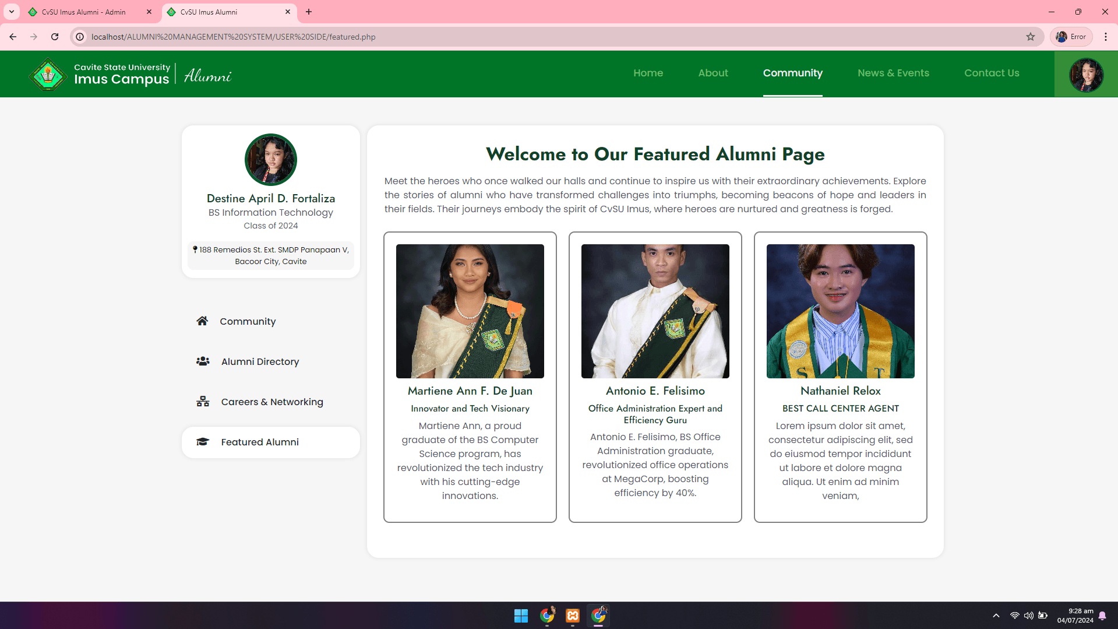
Task: Select the Featured Alumni graduation cap icon
Action: click(x=202, y=442)
